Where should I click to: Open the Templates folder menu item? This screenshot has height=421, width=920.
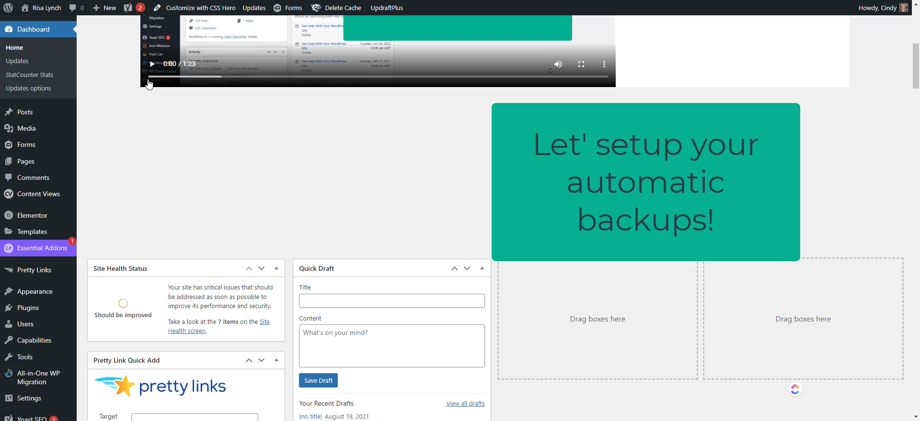[38, 232]
